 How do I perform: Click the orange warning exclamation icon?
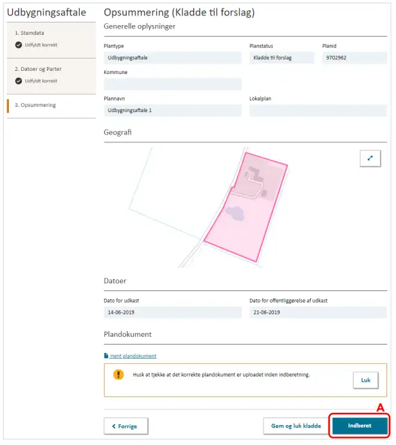click(x=118, y=374)
